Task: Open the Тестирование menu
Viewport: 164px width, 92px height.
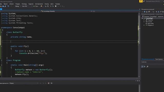Action: (39, 4)
